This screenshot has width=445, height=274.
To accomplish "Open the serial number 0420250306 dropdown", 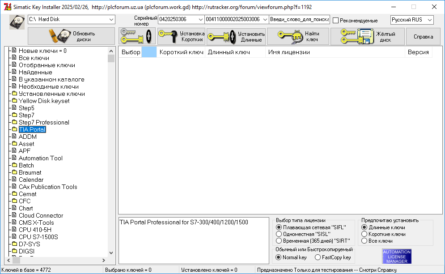I will pos(181,19).
